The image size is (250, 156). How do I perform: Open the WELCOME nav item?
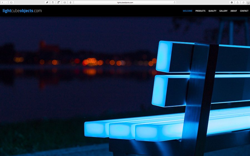(x=187, y=11)
